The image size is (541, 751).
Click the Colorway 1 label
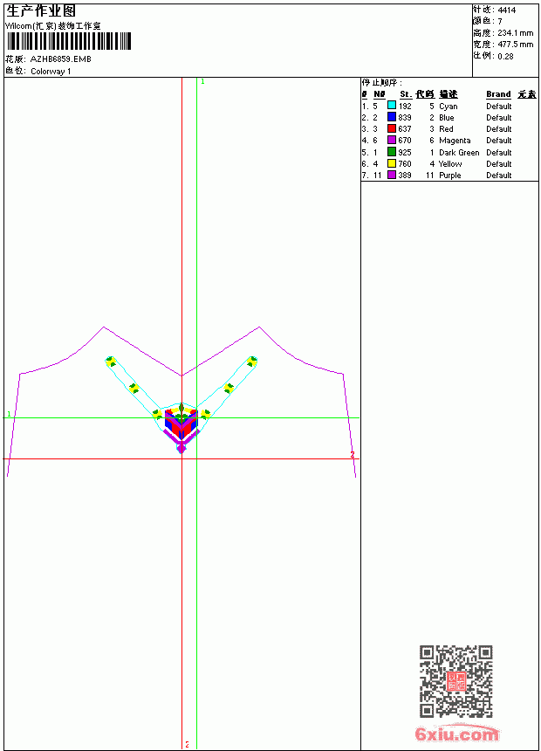(x=51, y=72)
